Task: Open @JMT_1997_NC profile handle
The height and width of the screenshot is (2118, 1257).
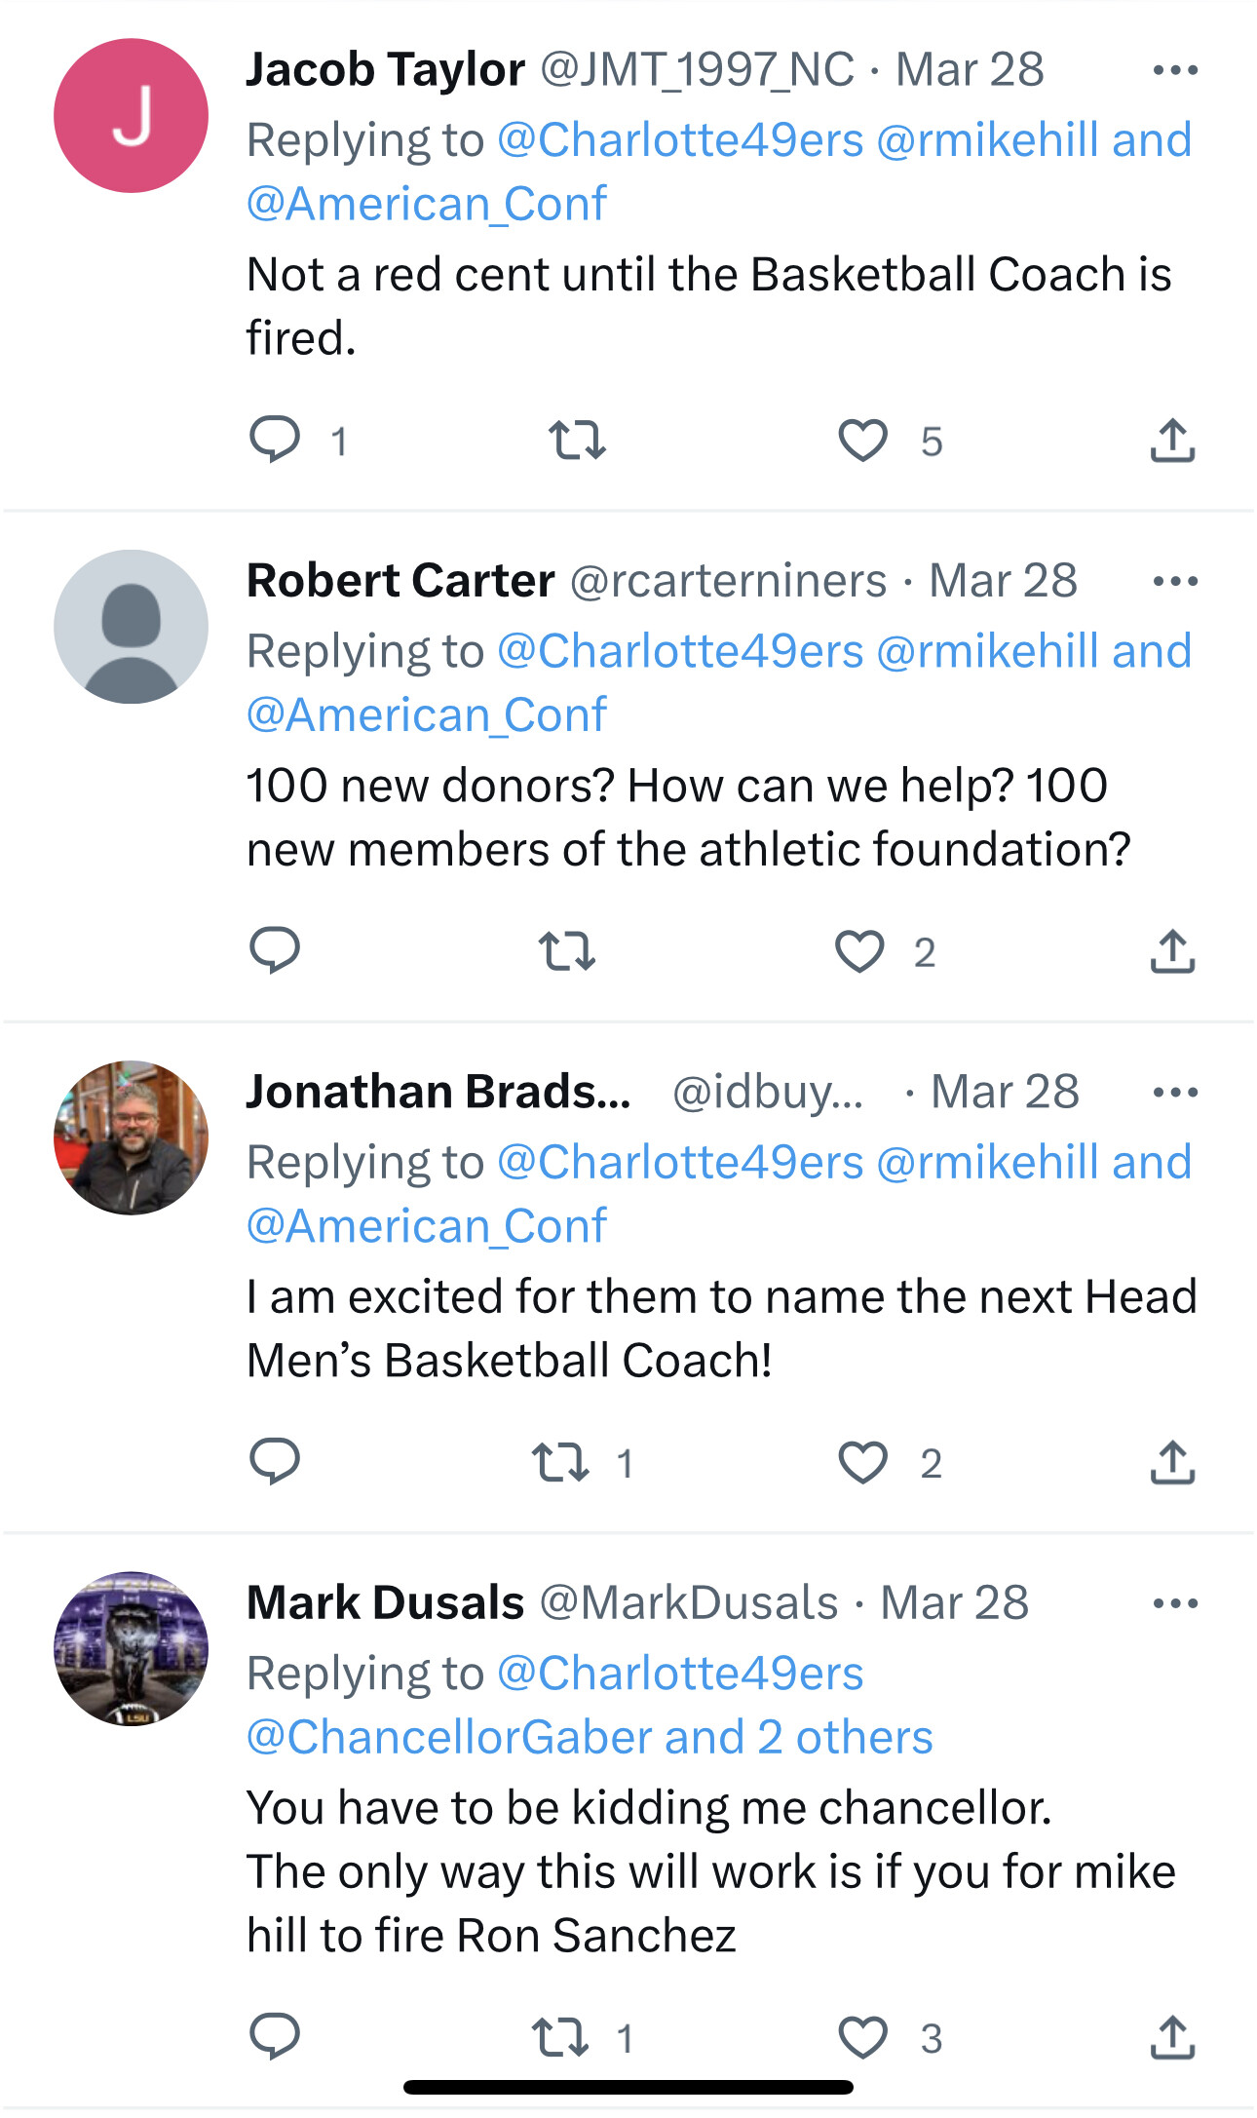Action: click(697, 70)
